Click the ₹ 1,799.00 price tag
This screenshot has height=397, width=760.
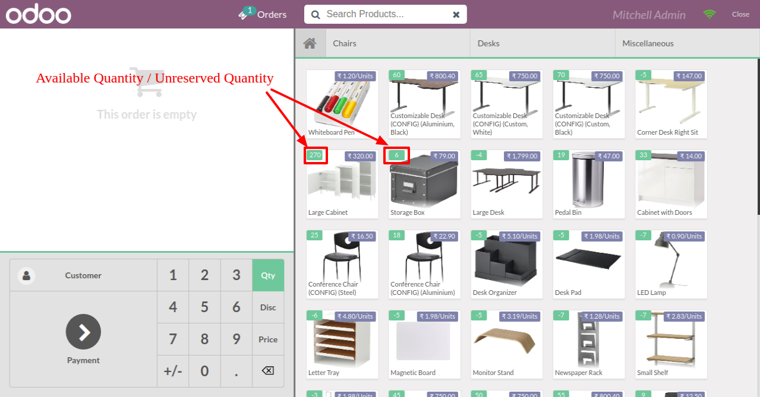click(x=522, y=156)
